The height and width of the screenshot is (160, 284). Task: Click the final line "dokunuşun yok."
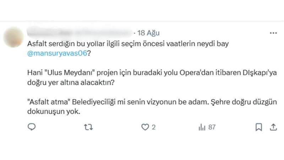click(54, 111)
